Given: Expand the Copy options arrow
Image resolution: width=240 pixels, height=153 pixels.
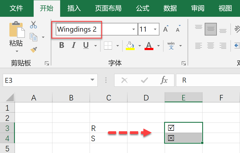Looking at the screenshot, I should point(43,37).
